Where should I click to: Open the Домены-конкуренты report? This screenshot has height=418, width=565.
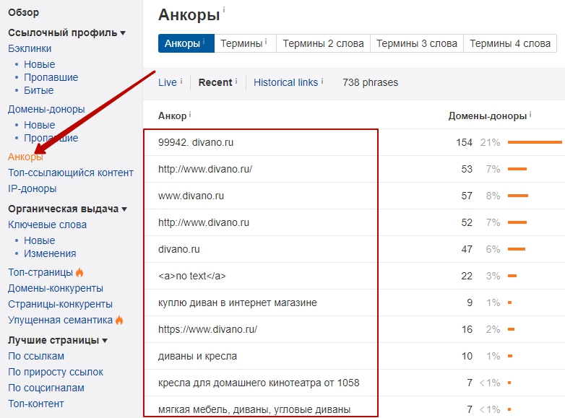click(56, 288)
